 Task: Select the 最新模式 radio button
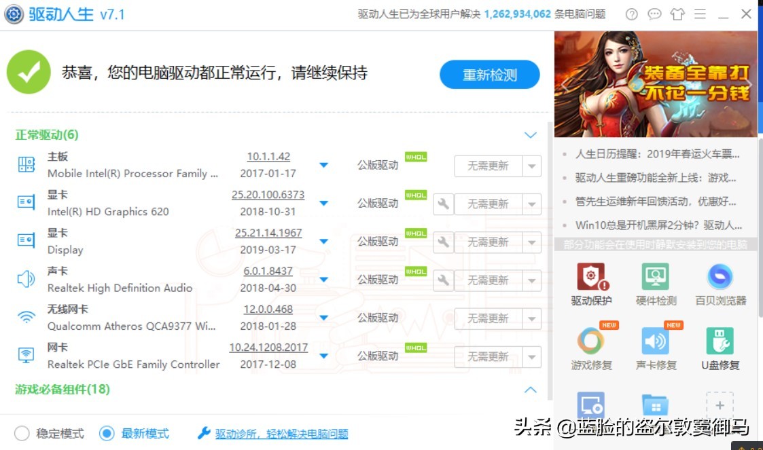pos(107,433)
